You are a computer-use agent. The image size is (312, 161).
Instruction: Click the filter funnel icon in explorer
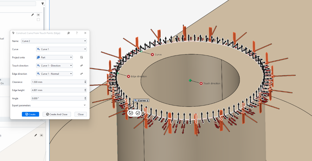pos(43,4)
